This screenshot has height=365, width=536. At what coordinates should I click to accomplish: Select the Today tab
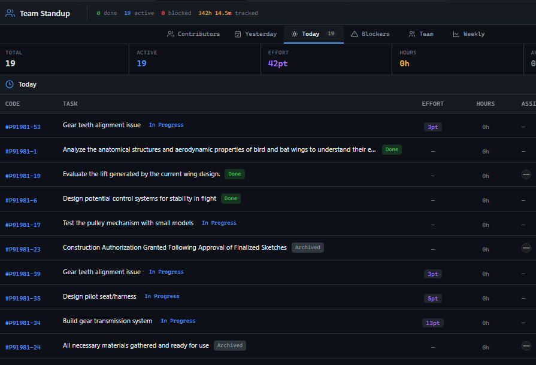(310, 34)
